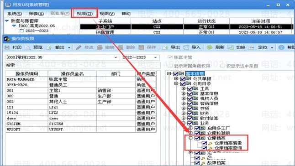Screen dimensions: 295x166
Task: Uncheck 仓库档案编辑 permission checkbox
Action: (204, 143)
